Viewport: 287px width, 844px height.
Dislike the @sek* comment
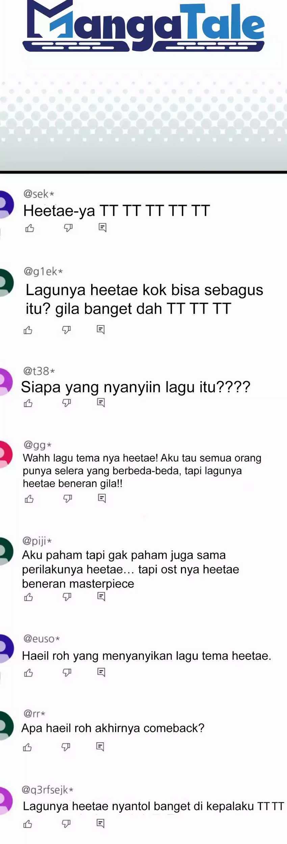[x=68, y=228]
